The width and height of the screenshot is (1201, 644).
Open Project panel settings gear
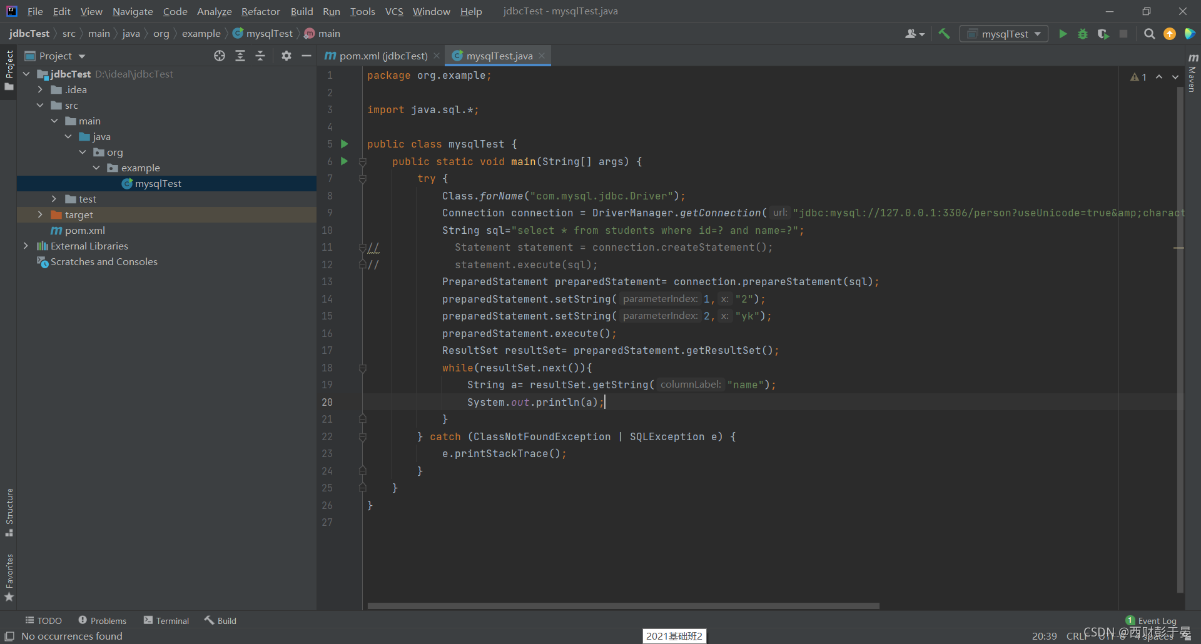pos(286,56)
